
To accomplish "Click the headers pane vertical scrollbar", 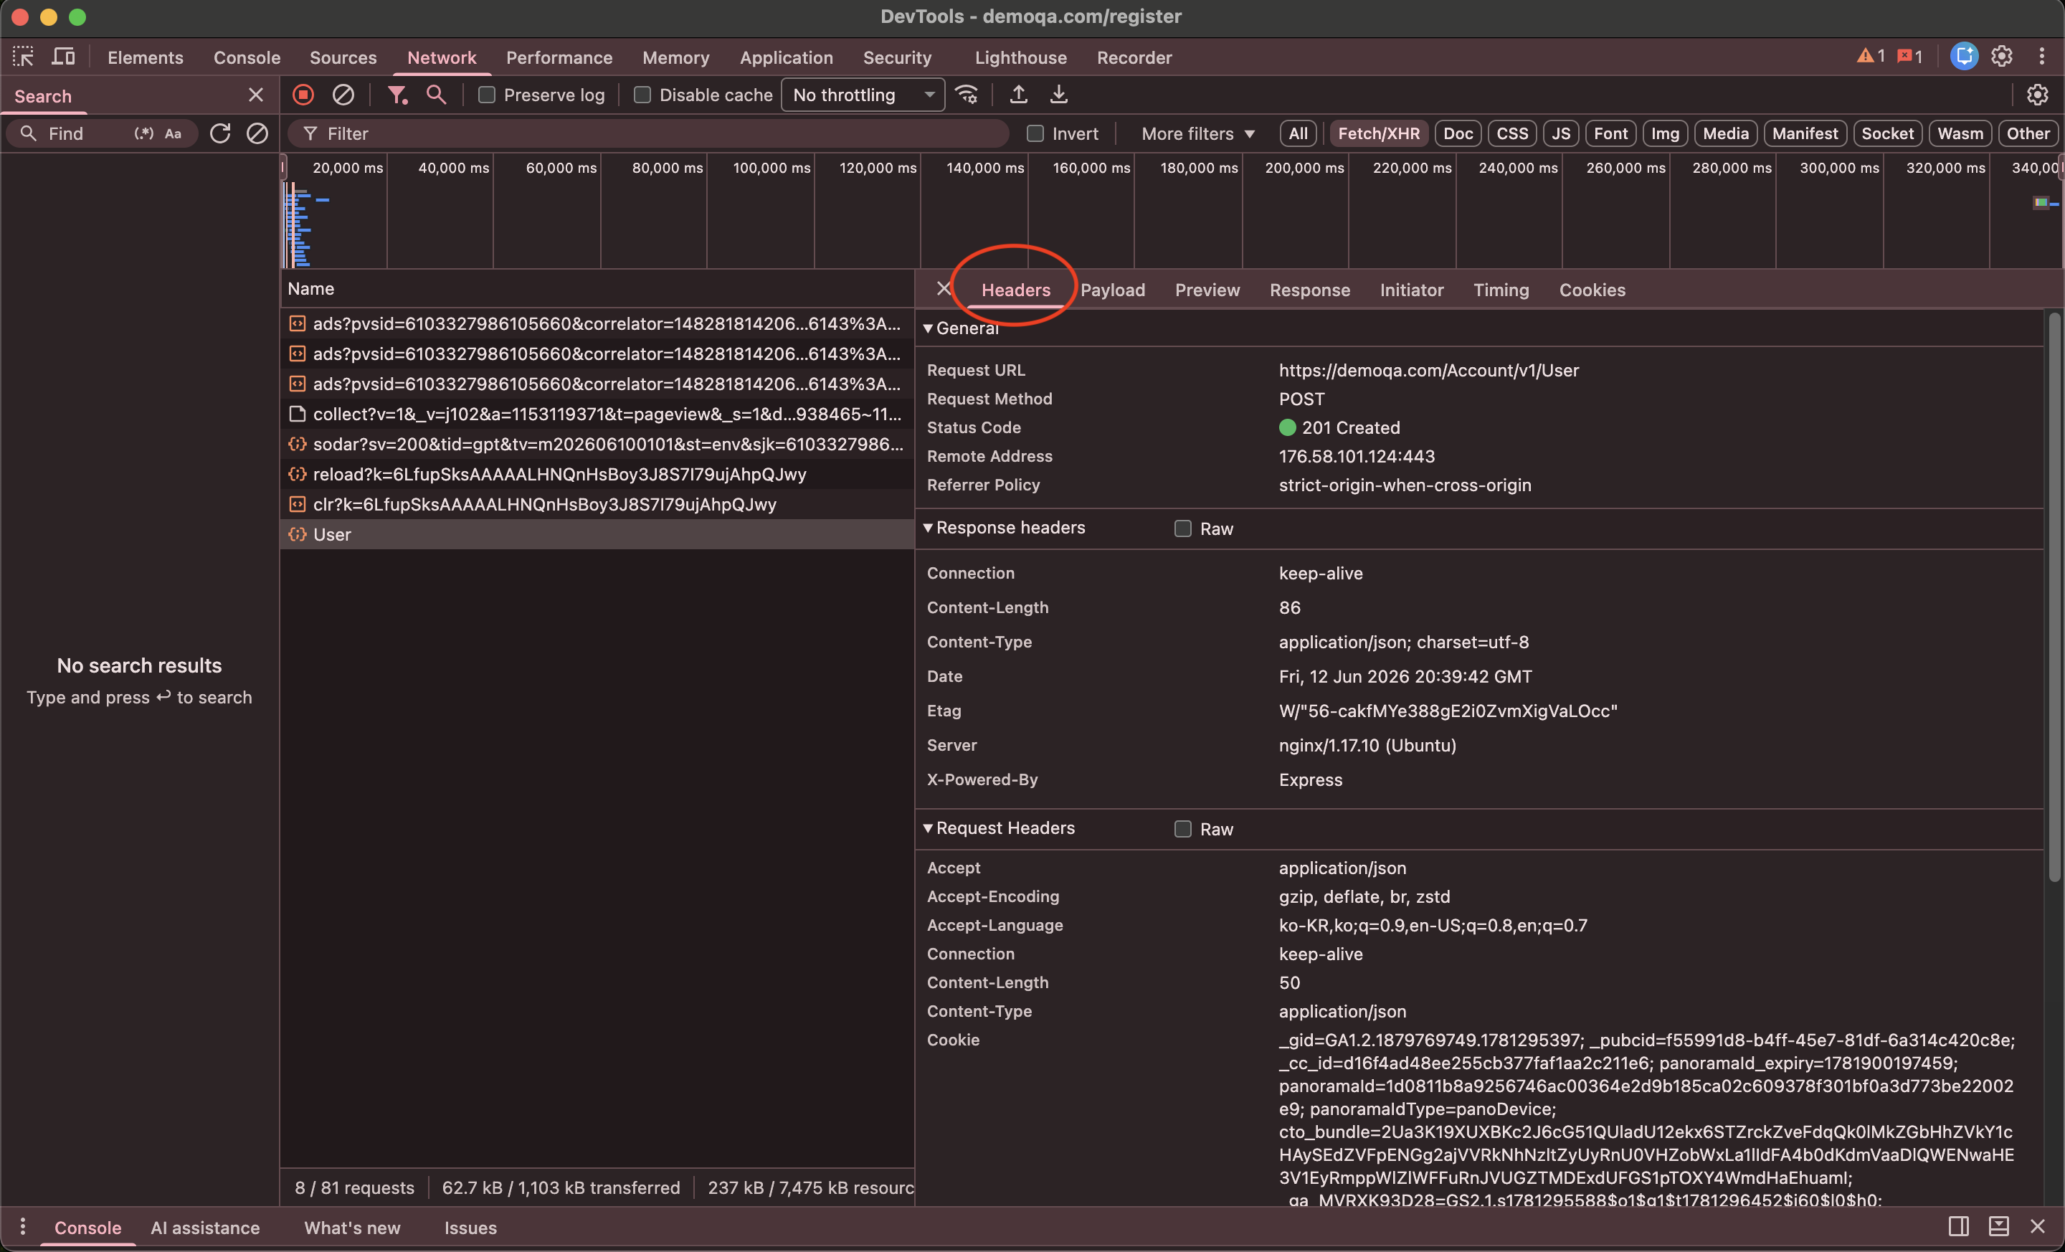I will tap(2054, 597).
